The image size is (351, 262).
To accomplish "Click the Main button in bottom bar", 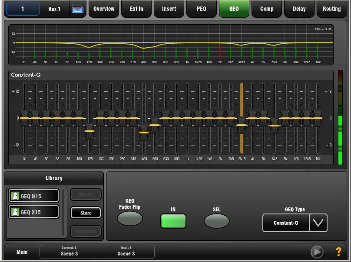I will tap(22, 252).
